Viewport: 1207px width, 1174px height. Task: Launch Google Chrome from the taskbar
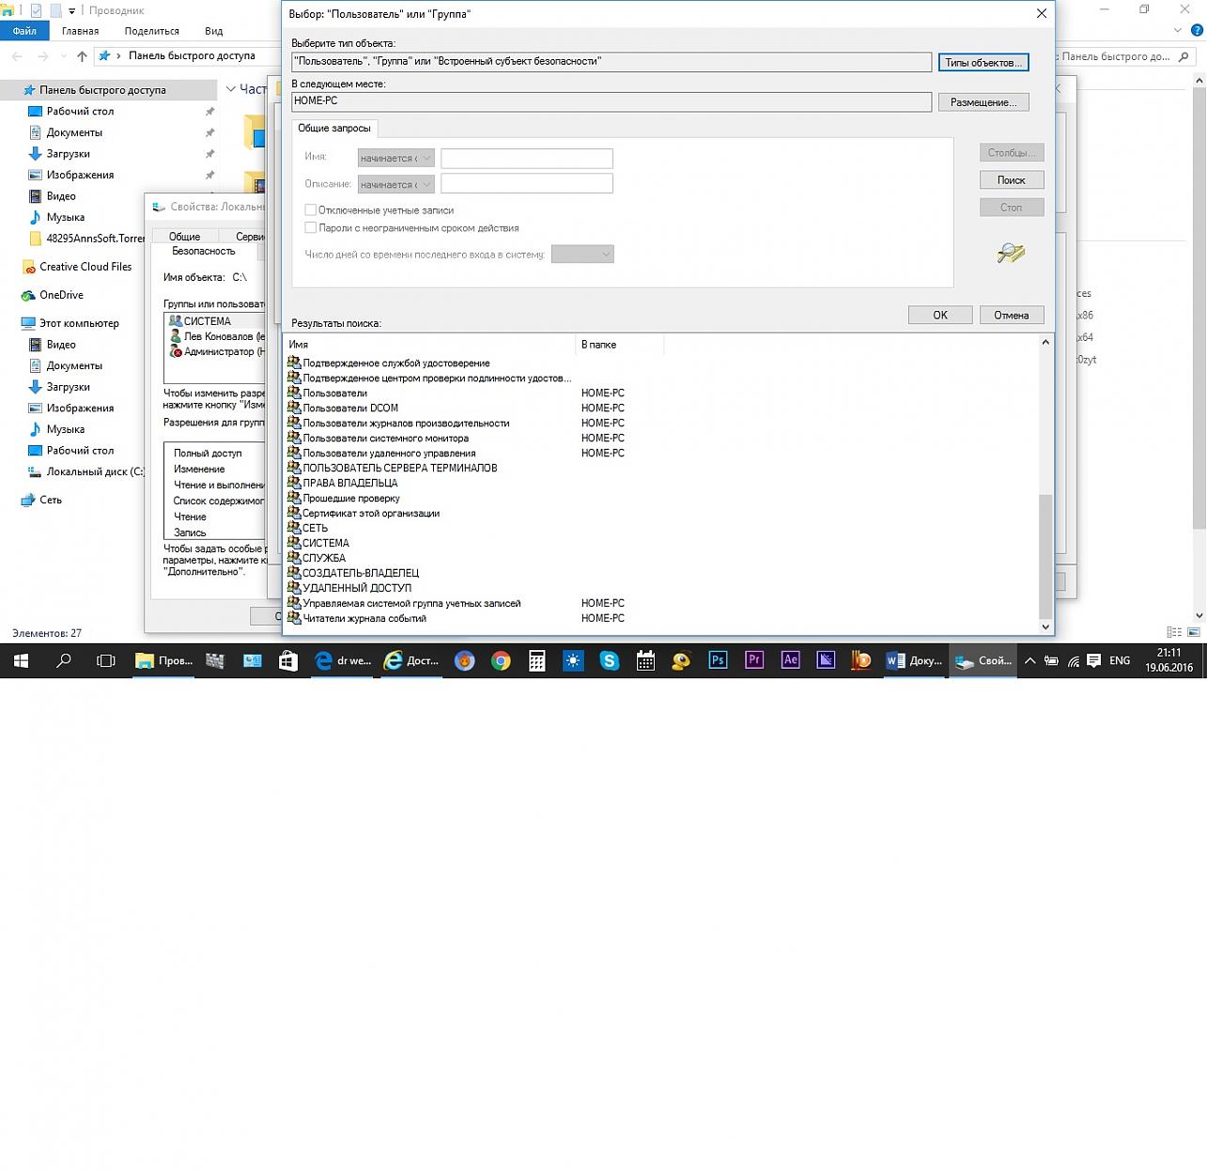pyautogui.click(x=501, y=660)
